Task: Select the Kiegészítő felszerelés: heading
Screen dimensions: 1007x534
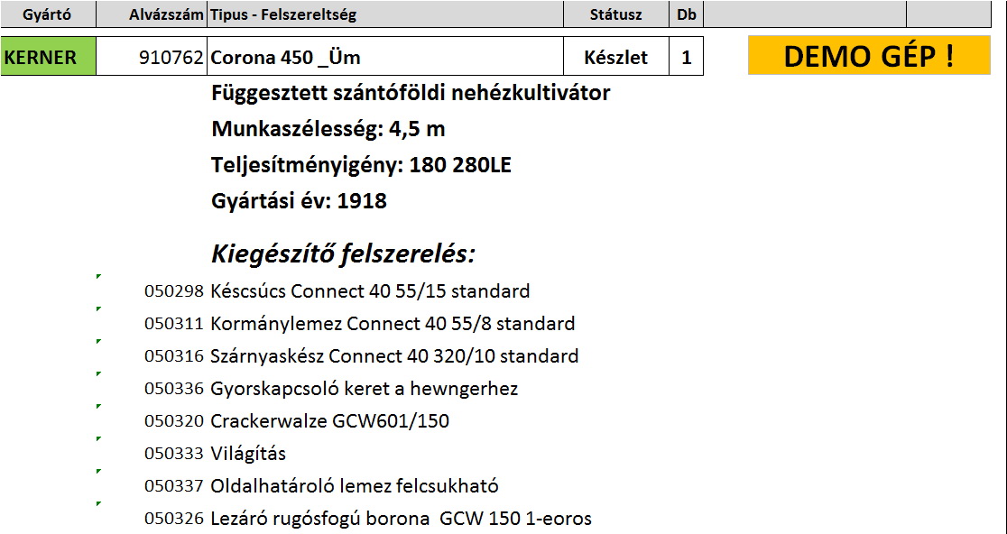Action: (343, 254)
